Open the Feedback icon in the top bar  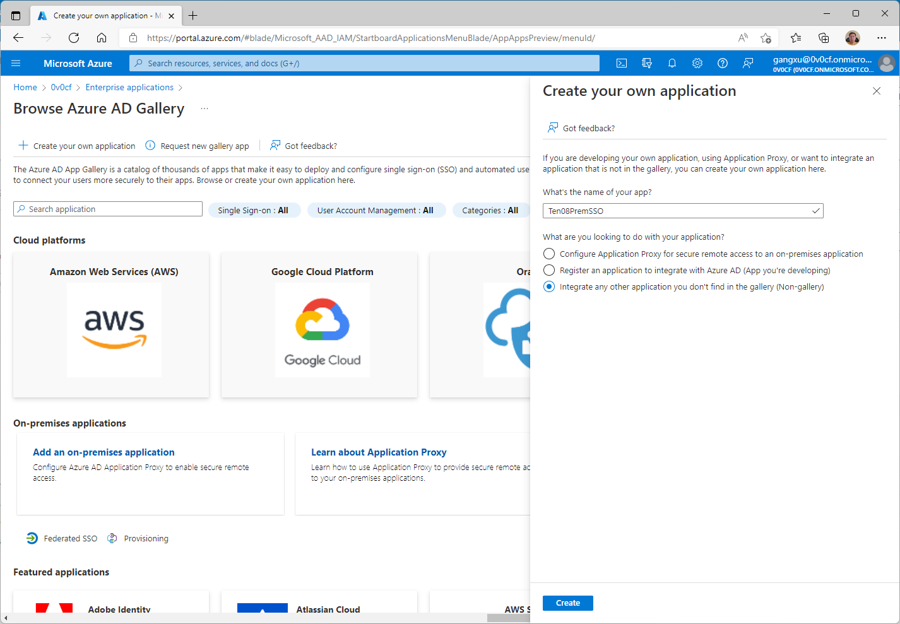click(748, 63)
